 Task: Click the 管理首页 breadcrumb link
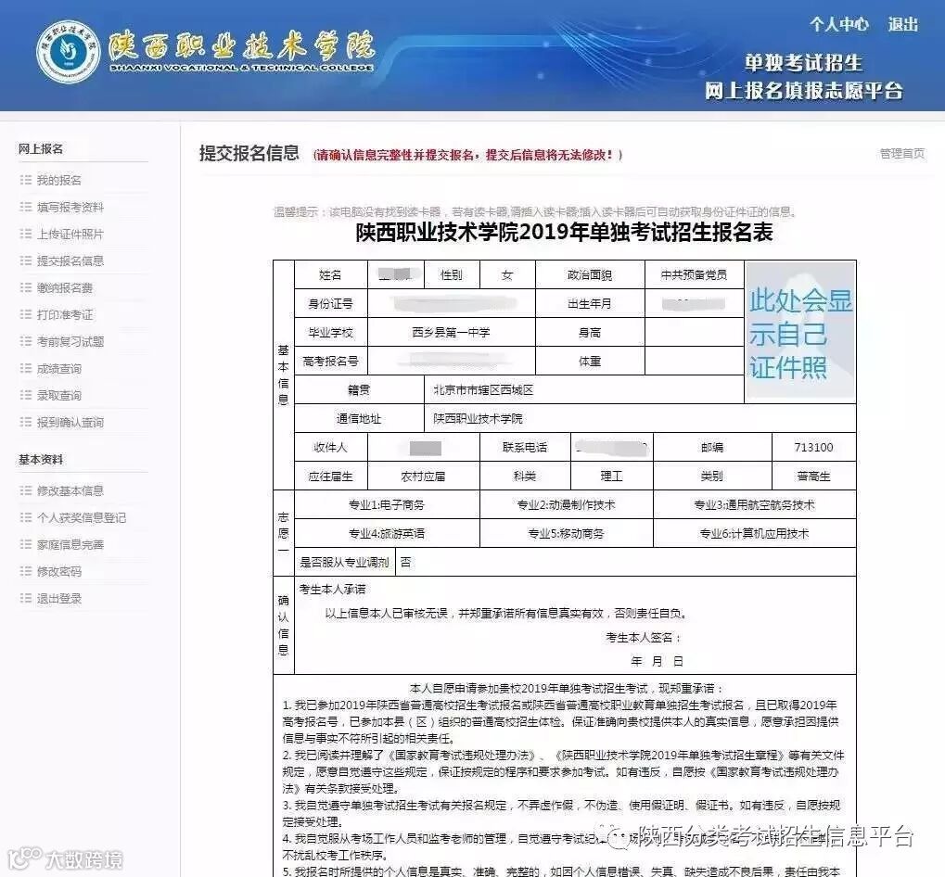point(901,154)
